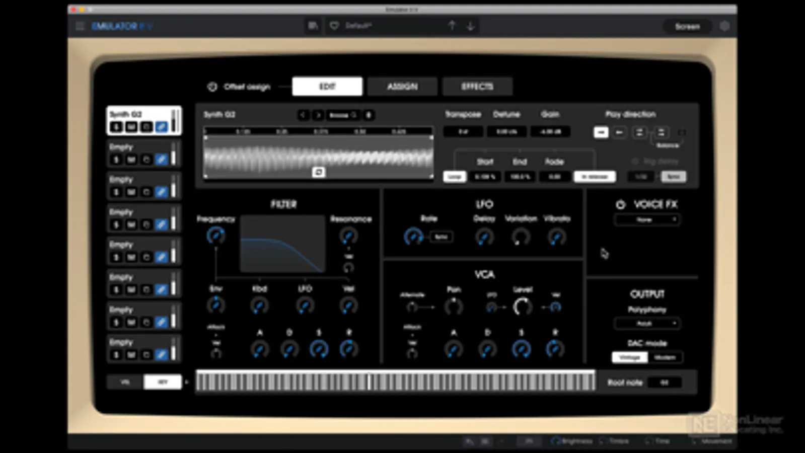Image resolution: width=805 pixels, height=453 pixels.
Task: Click the edit pencil on Synth G2 slot
Action: (x=161, y=127)
